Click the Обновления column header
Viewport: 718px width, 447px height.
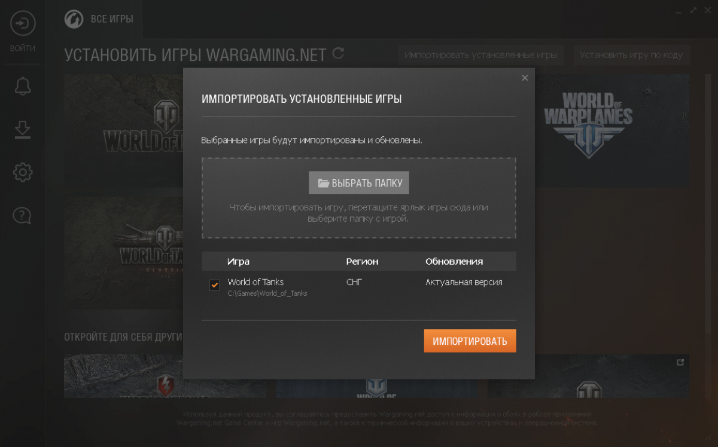454,261
